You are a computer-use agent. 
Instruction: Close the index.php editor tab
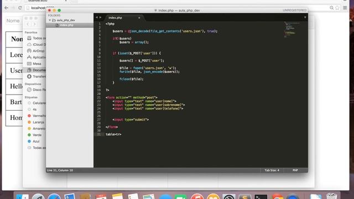click(x=139, y=18)
